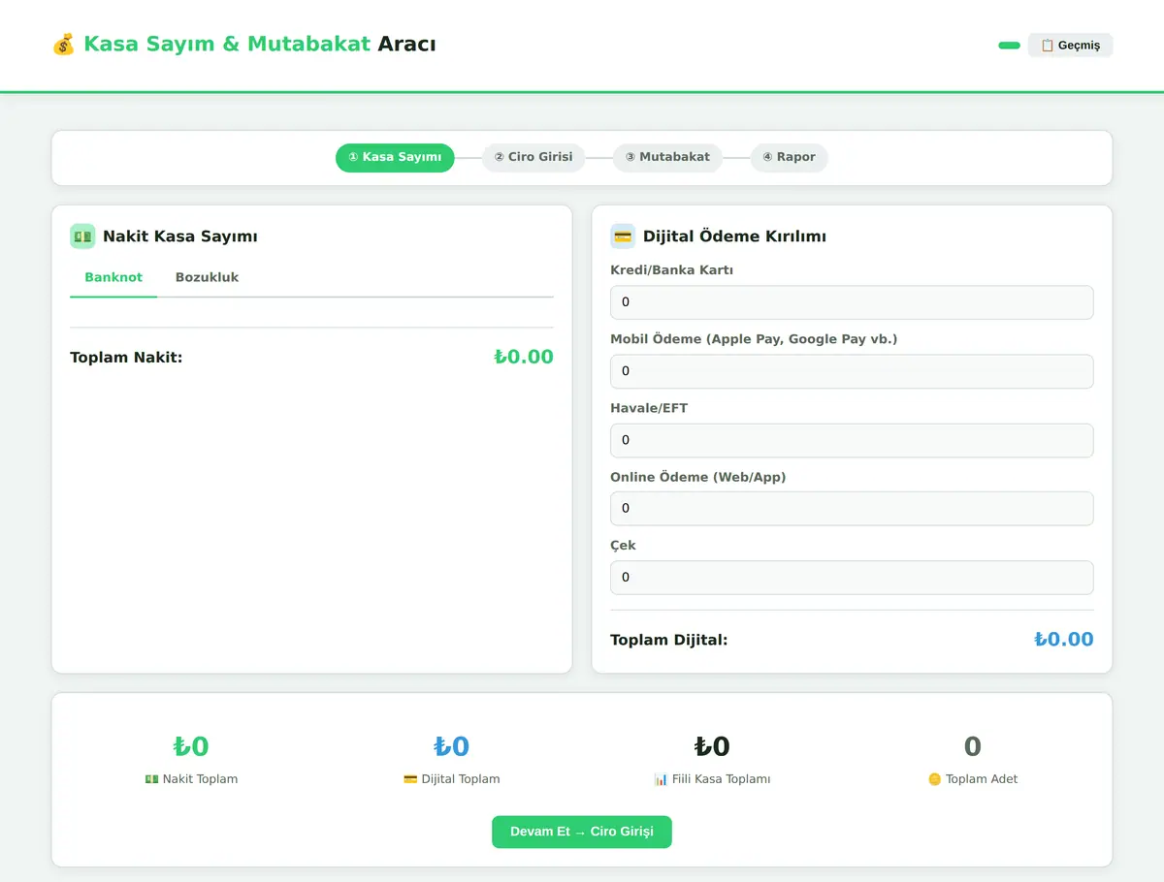Click the ₺0.00 amount beside Toplam Nakit

[x=524, y=357]
